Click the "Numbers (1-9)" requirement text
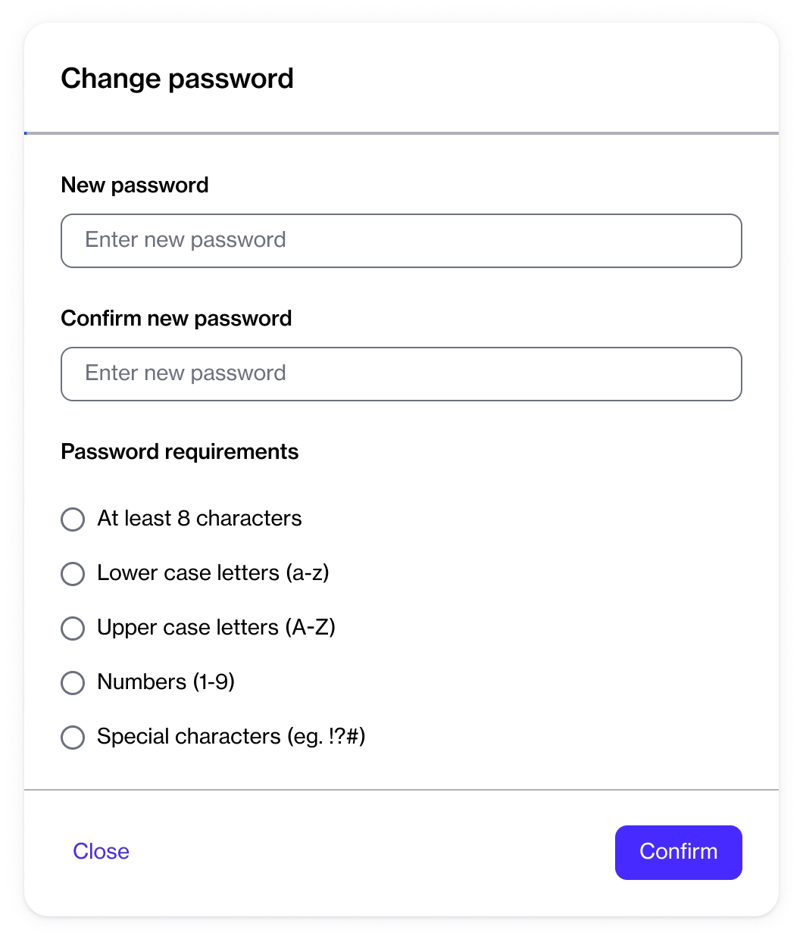 166,682
